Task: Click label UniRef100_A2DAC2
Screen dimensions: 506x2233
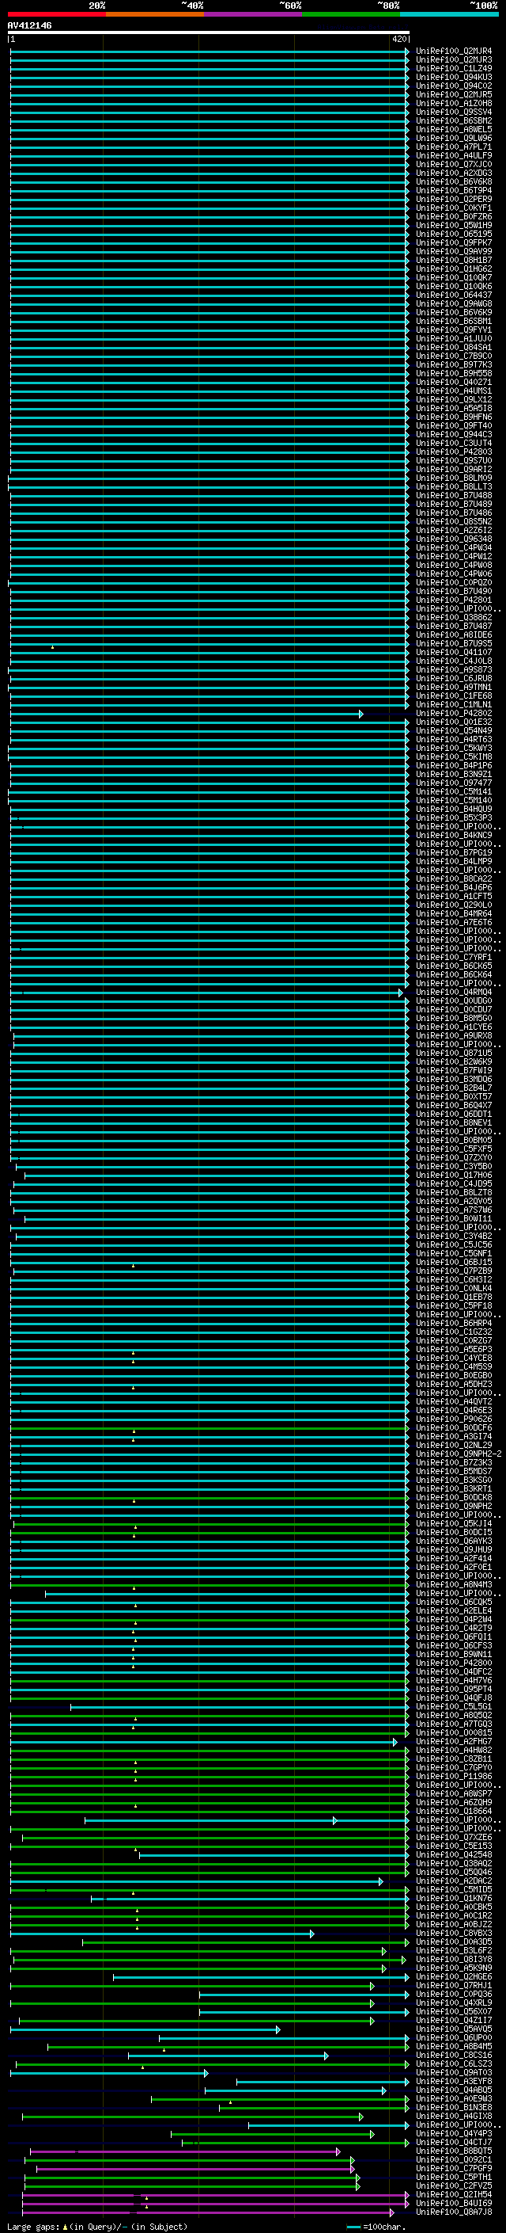Action: click(454, 1881)
